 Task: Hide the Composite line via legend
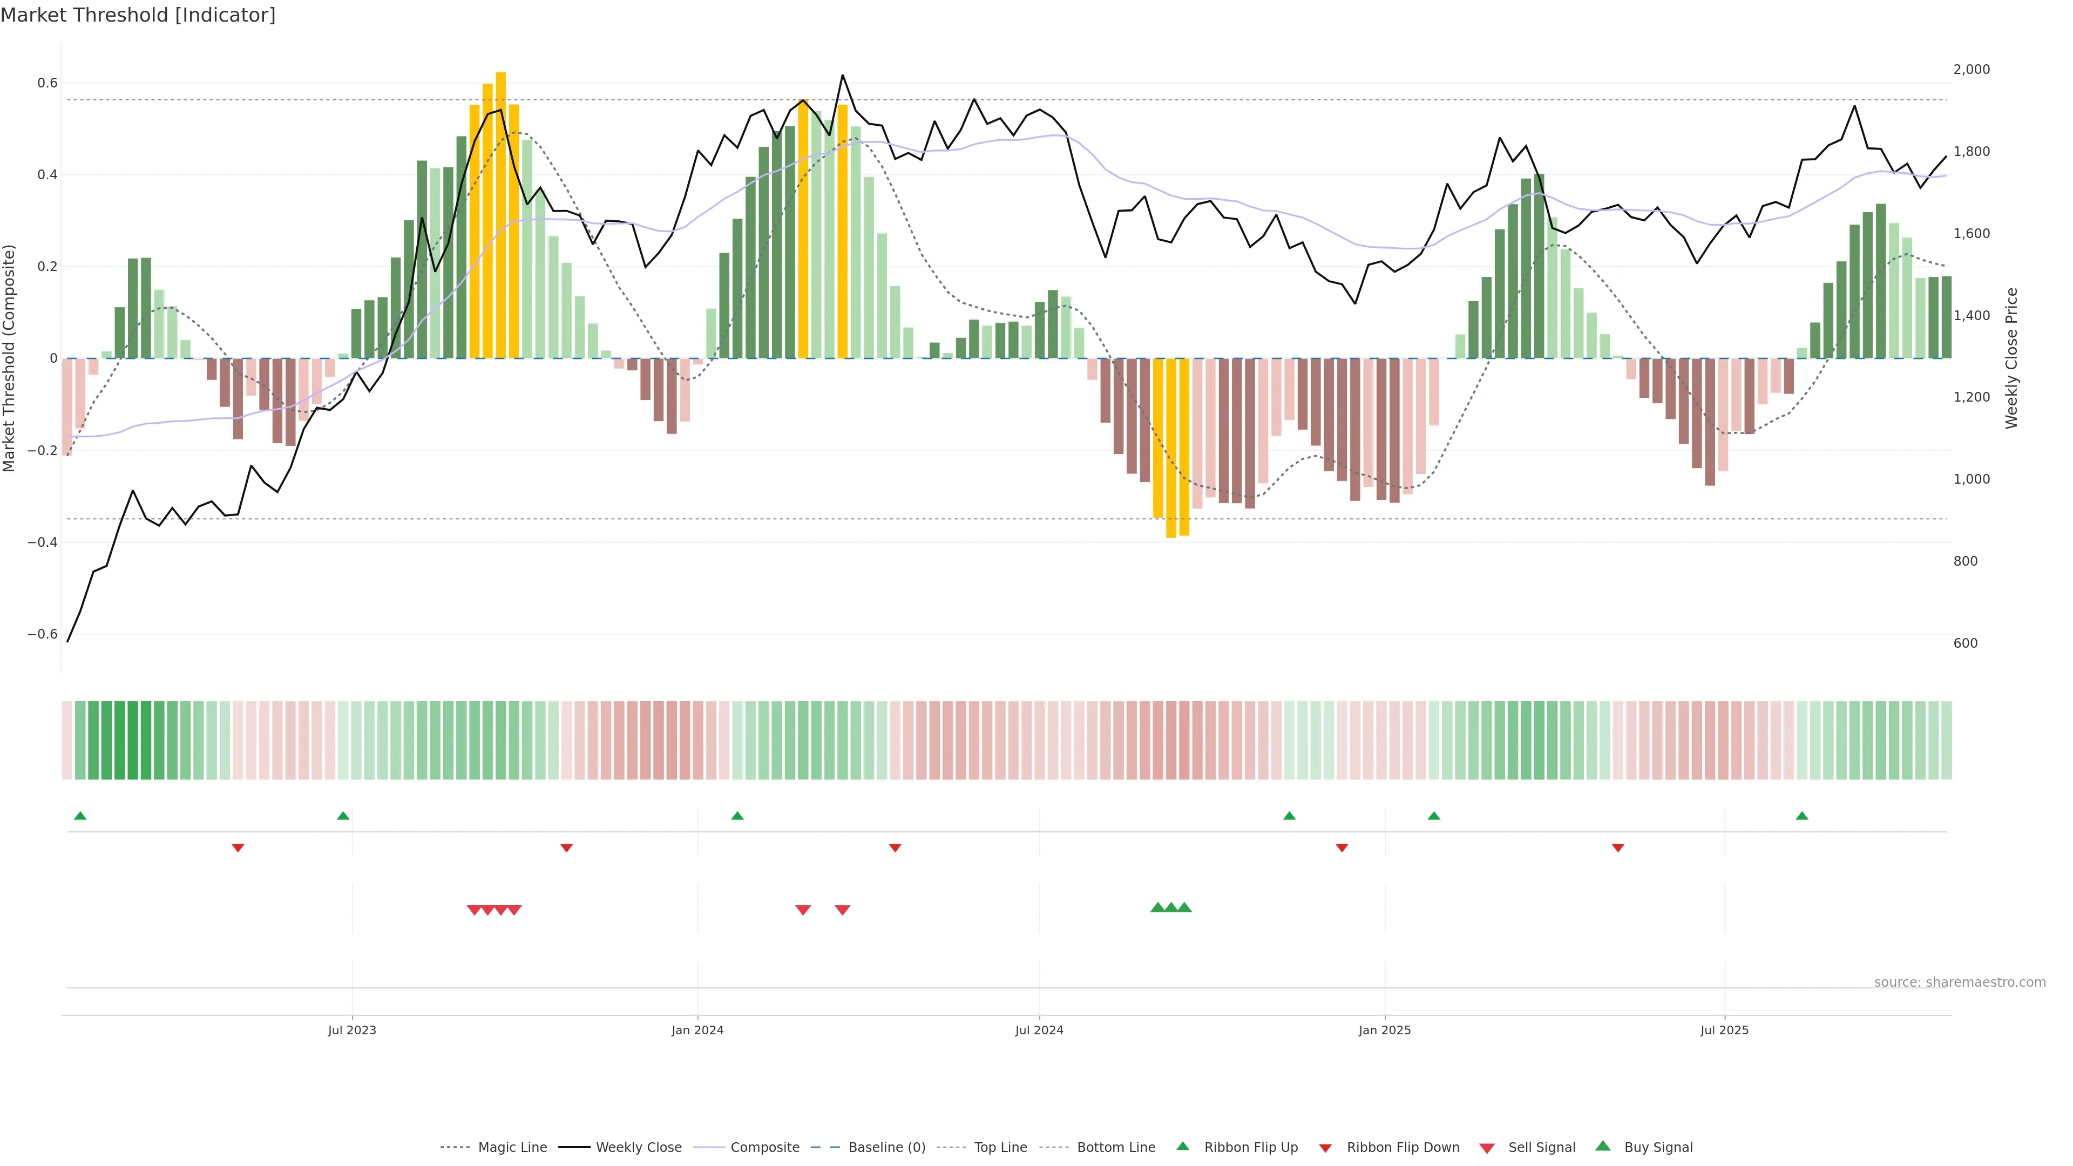click(764, 1148)
